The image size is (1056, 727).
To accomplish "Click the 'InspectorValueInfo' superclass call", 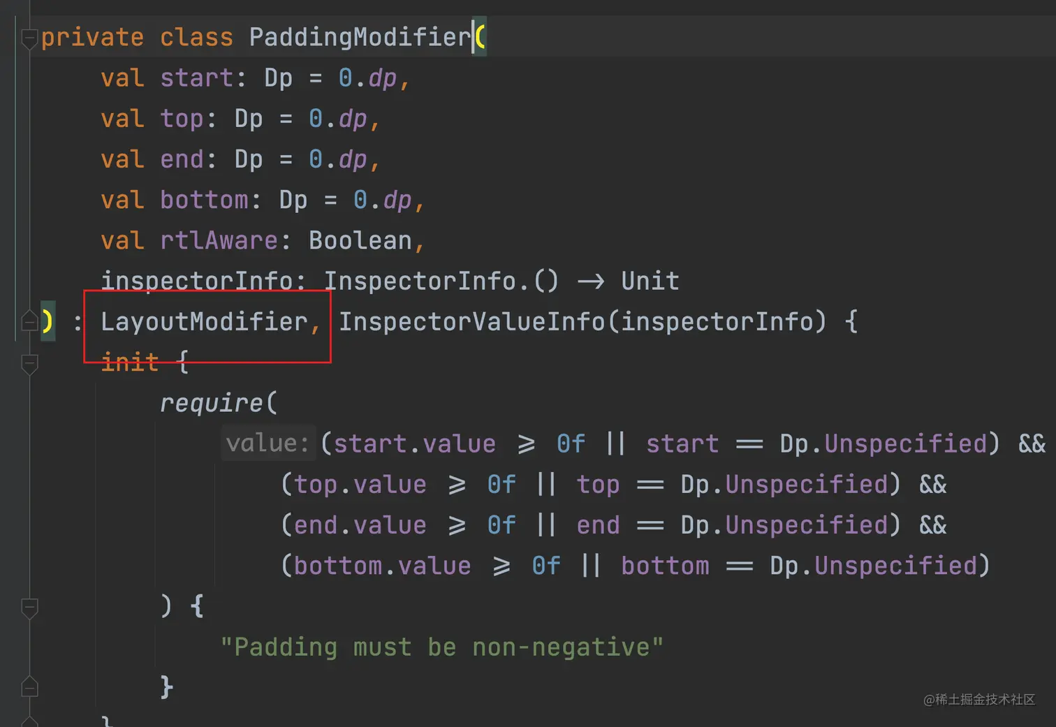I will [472, 321].
